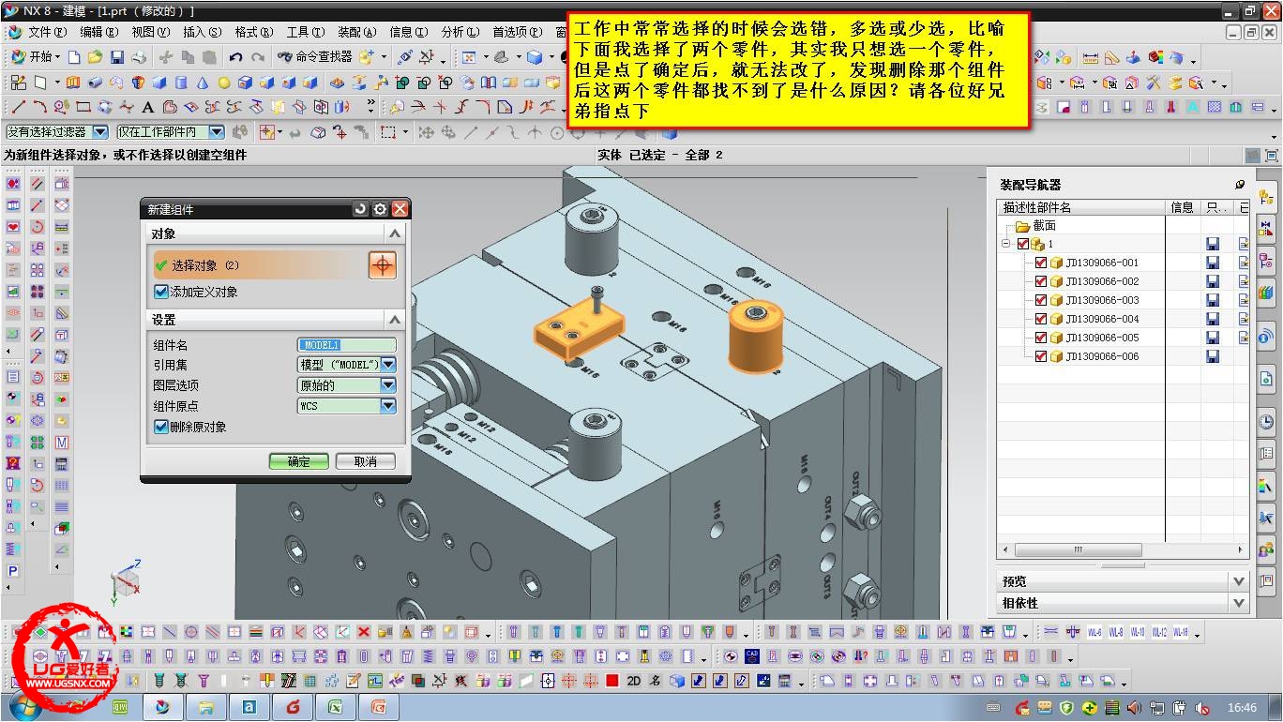Open the Windows Start orb
1283x722 pixels.
(x=28, y=707)
